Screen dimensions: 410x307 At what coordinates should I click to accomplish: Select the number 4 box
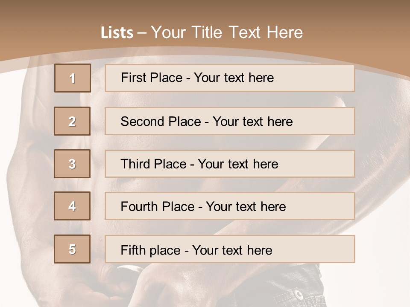coord(72,206)
